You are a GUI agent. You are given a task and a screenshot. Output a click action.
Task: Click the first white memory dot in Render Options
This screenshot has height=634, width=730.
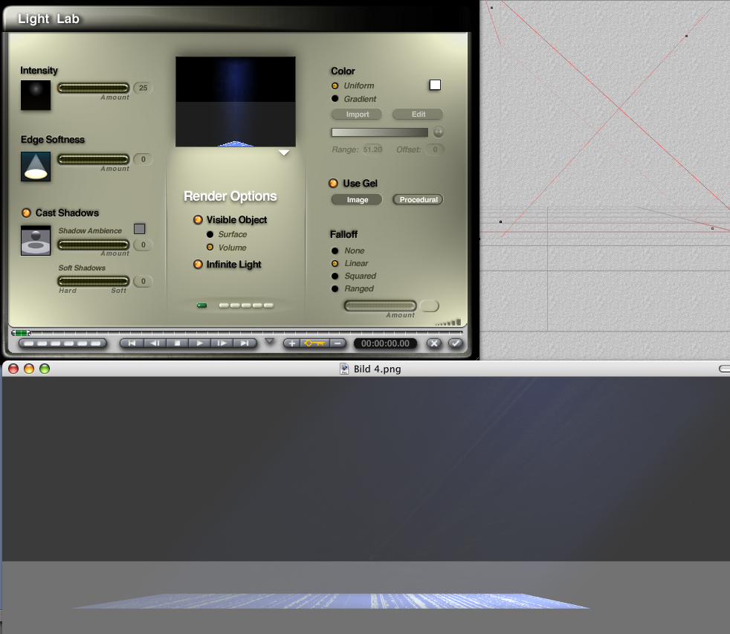224,305
